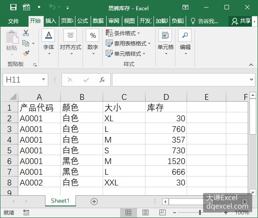
Task: Click the formula bar Cancel X icon
Action: 70,80
